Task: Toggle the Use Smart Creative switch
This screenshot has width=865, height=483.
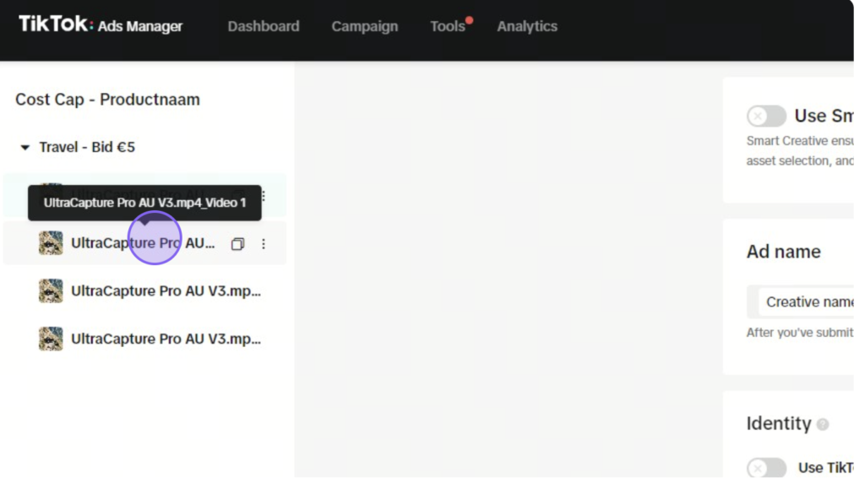Action: [x=766, y=116]
